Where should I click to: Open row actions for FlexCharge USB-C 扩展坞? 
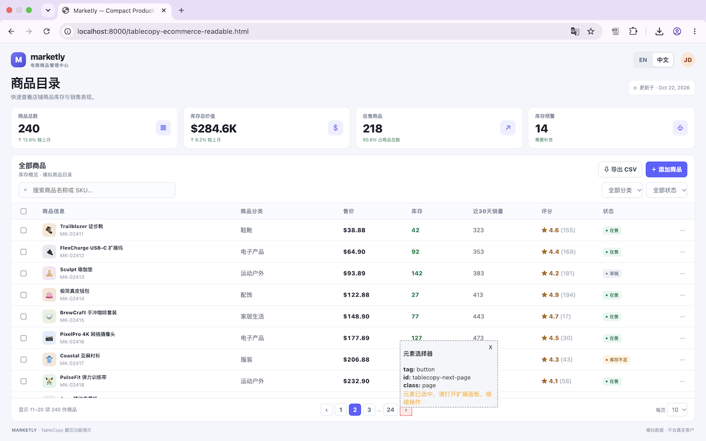point(683,252)
